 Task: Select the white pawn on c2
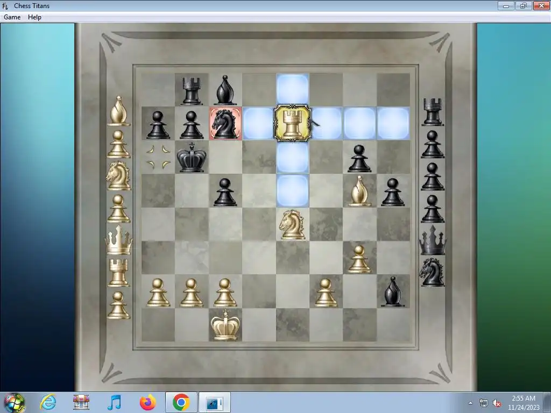225,293
